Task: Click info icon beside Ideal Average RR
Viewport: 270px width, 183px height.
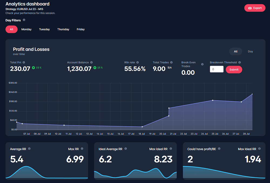Action: [x=126, y=149]
